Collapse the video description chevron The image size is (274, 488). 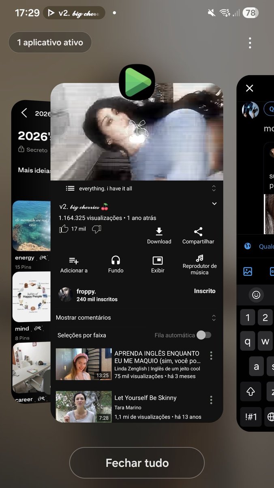(214, 204)
